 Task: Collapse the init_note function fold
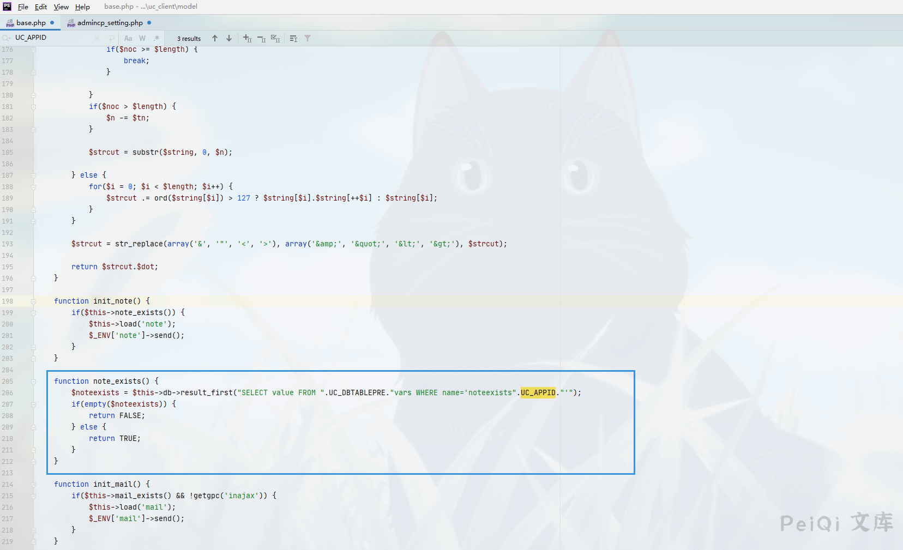click(x=34, y=301)
